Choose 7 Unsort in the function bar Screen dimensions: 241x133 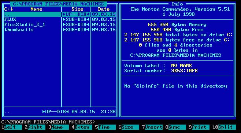coord(152,127)
